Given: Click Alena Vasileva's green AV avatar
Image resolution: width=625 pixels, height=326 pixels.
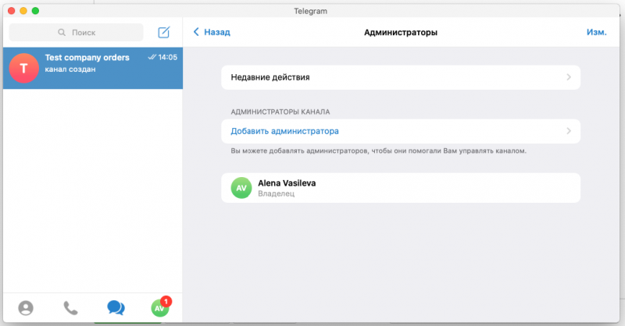Looking at the screenshot, I should [x=242, y=188].
